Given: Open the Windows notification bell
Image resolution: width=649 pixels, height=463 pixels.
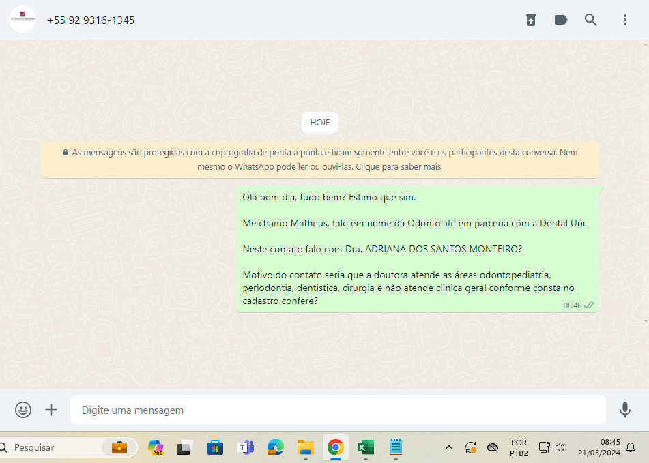Looking at the screenshot, I should pyautogui.click(x=631, y=447).
